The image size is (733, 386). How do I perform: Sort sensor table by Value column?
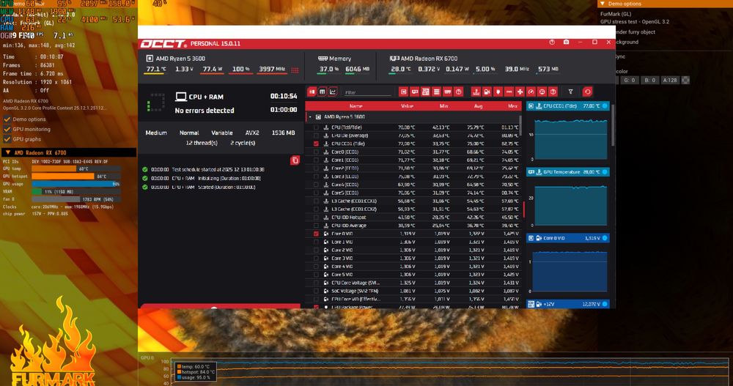tap(407, 106)
